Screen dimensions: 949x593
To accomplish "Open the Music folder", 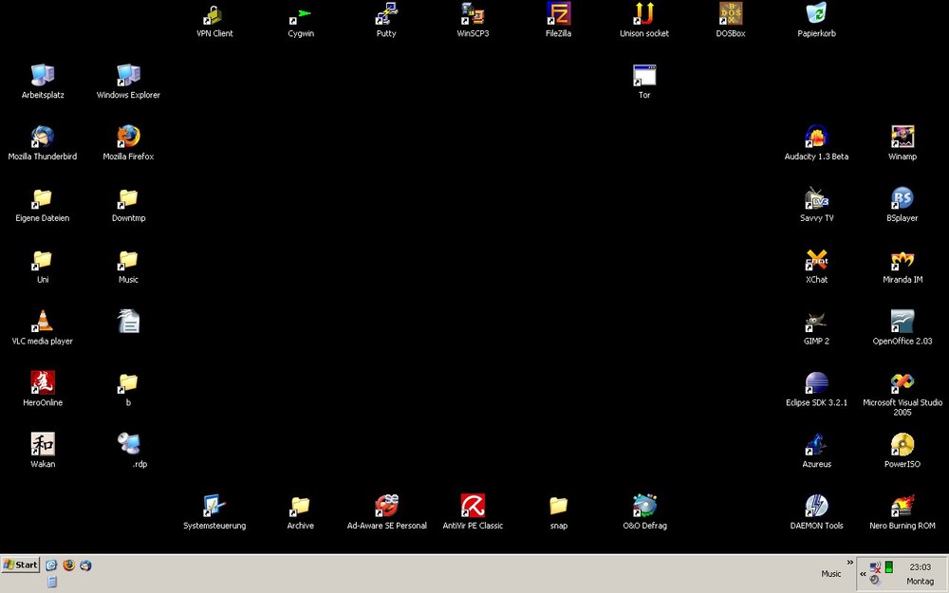I will pyautogui.click(x=127, y=258).
